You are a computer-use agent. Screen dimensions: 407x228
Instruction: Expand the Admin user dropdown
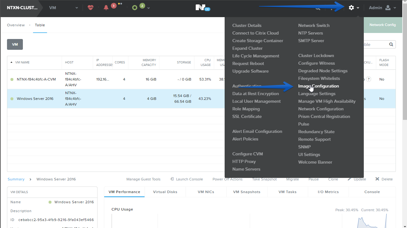click(395, 8)
